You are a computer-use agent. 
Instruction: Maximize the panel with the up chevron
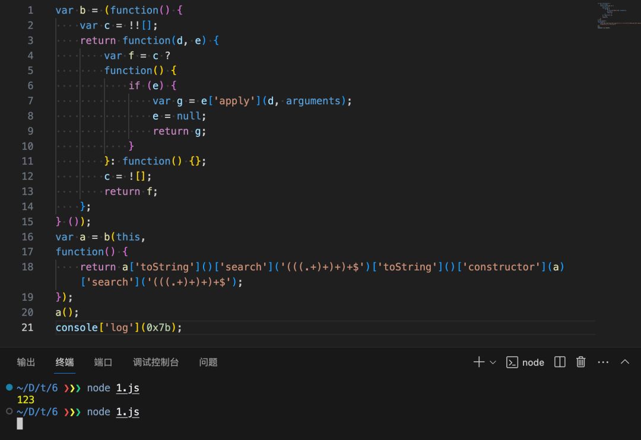pos(624,362)
